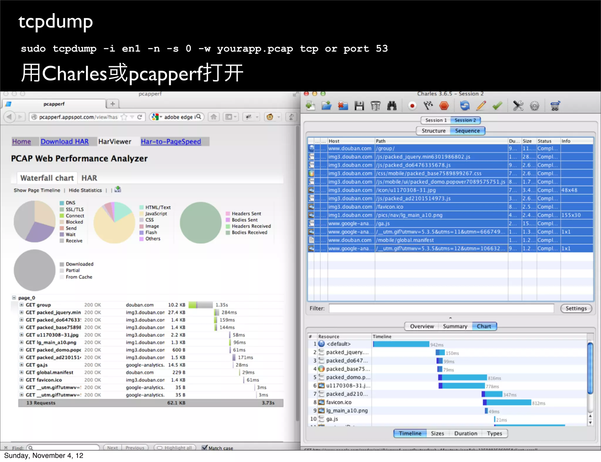
Task: Expand the GET ga.js request row
Action: (21, 365)
